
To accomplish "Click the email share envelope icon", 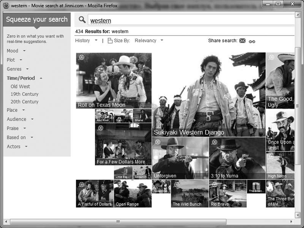I will (242, 41).
